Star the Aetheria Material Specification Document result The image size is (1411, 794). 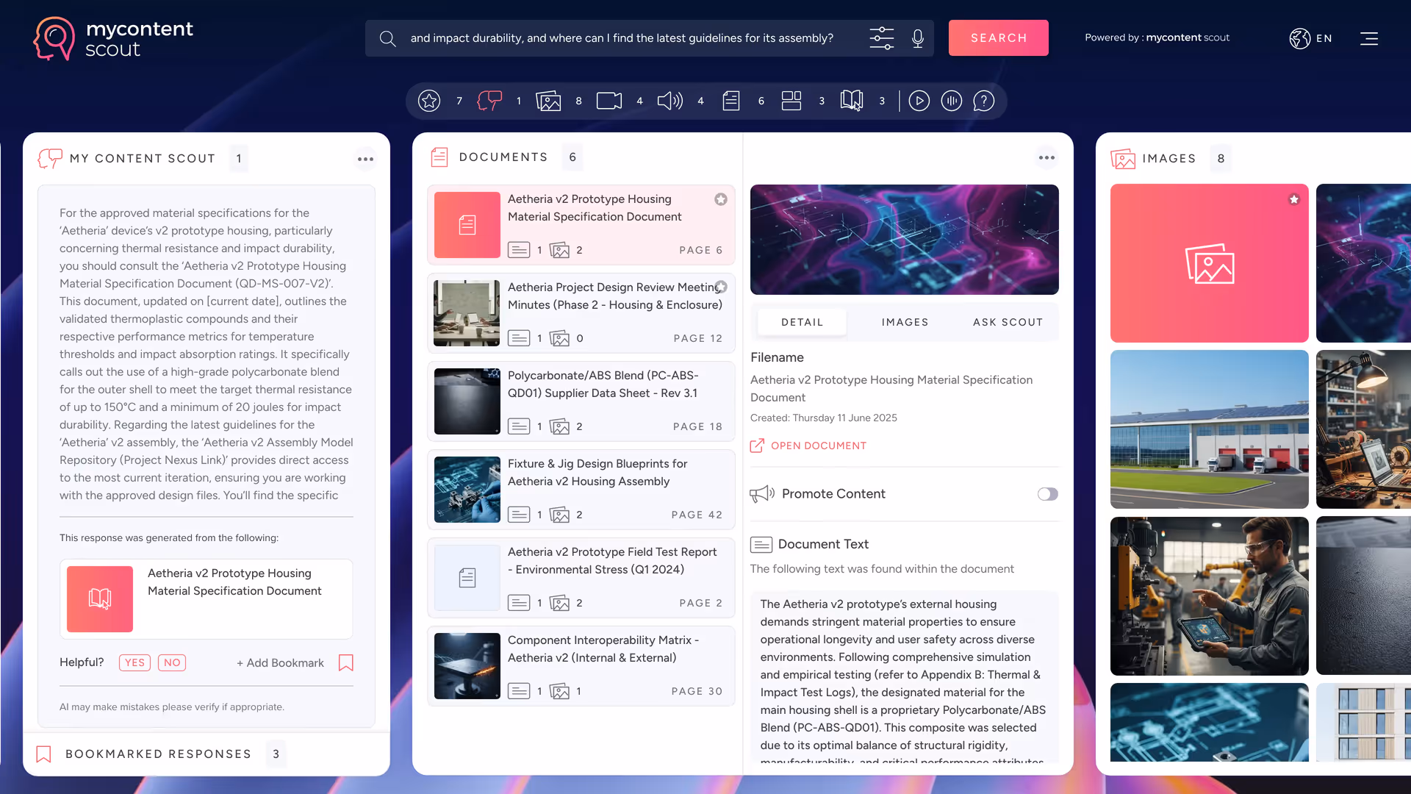(720, 199)
